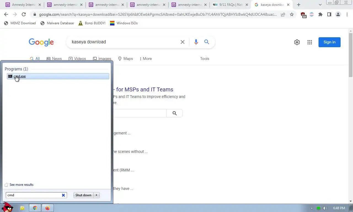The width and height of the screenshot is (353, 212).
Task: Switch to the Videos results tab
Action: (77, 59)
